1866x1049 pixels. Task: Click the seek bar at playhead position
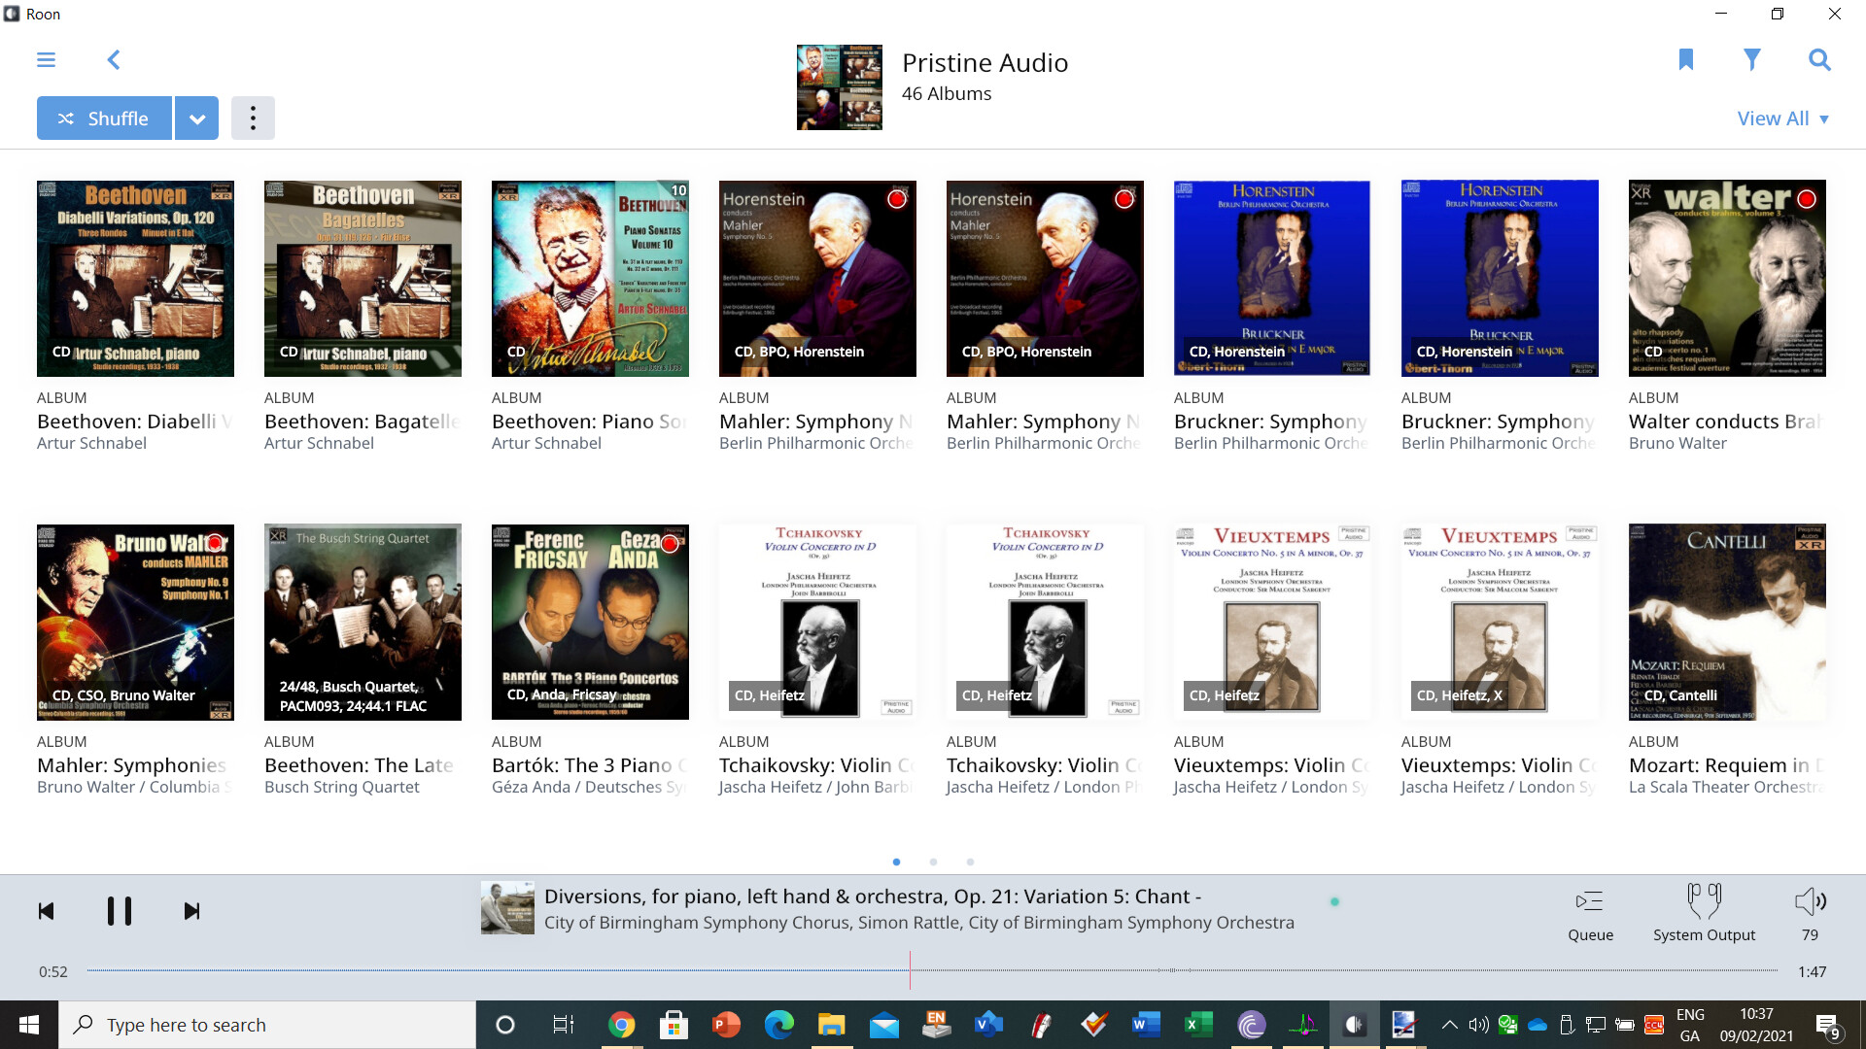(x=910, y=970)
